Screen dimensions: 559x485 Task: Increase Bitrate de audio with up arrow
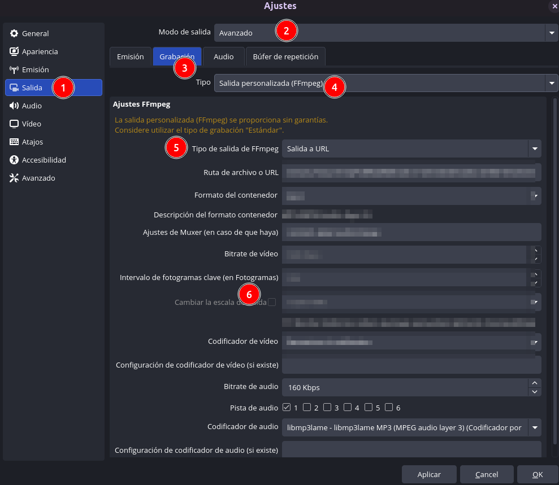(x=534, y=383)
